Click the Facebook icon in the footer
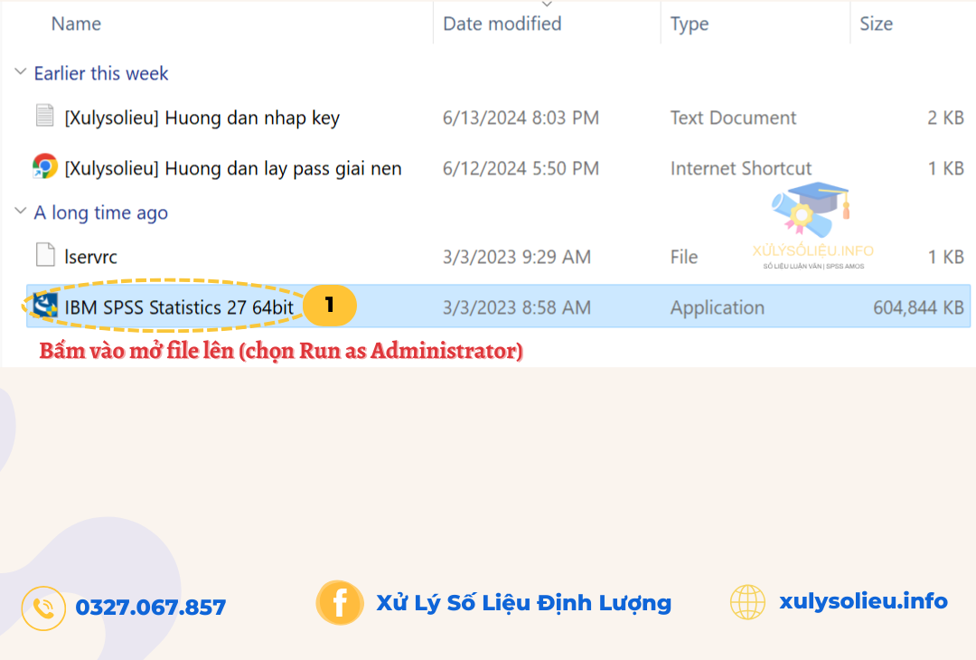The height and width of the screenshot is (660, 976). click(340, 603)
